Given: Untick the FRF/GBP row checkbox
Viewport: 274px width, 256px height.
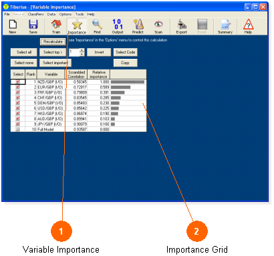Looking at the screenshot, I should 18,92.
